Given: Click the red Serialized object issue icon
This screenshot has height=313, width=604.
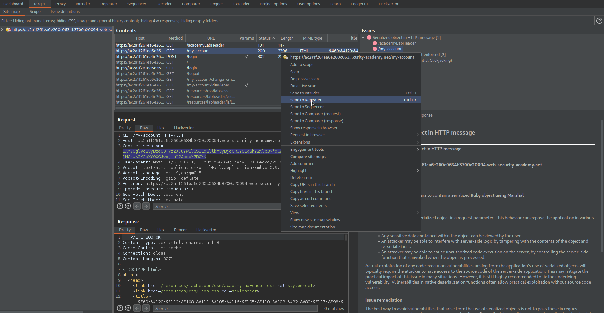Looking at the screenshot, I should (x=369, y=37).
